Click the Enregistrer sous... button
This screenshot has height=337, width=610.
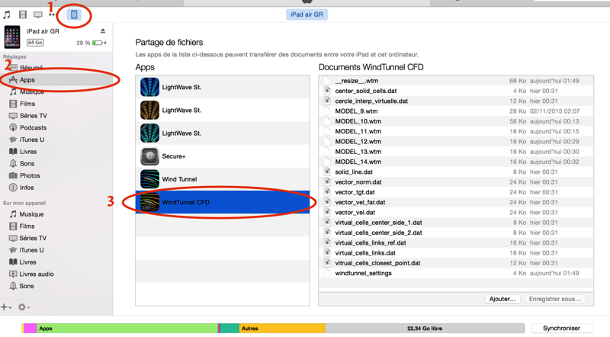click(x=555, y=299)
